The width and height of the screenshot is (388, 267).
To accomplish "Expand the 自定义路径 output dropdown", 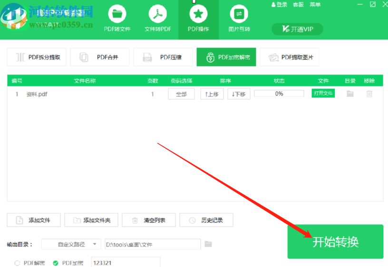I will click(71, 244).
